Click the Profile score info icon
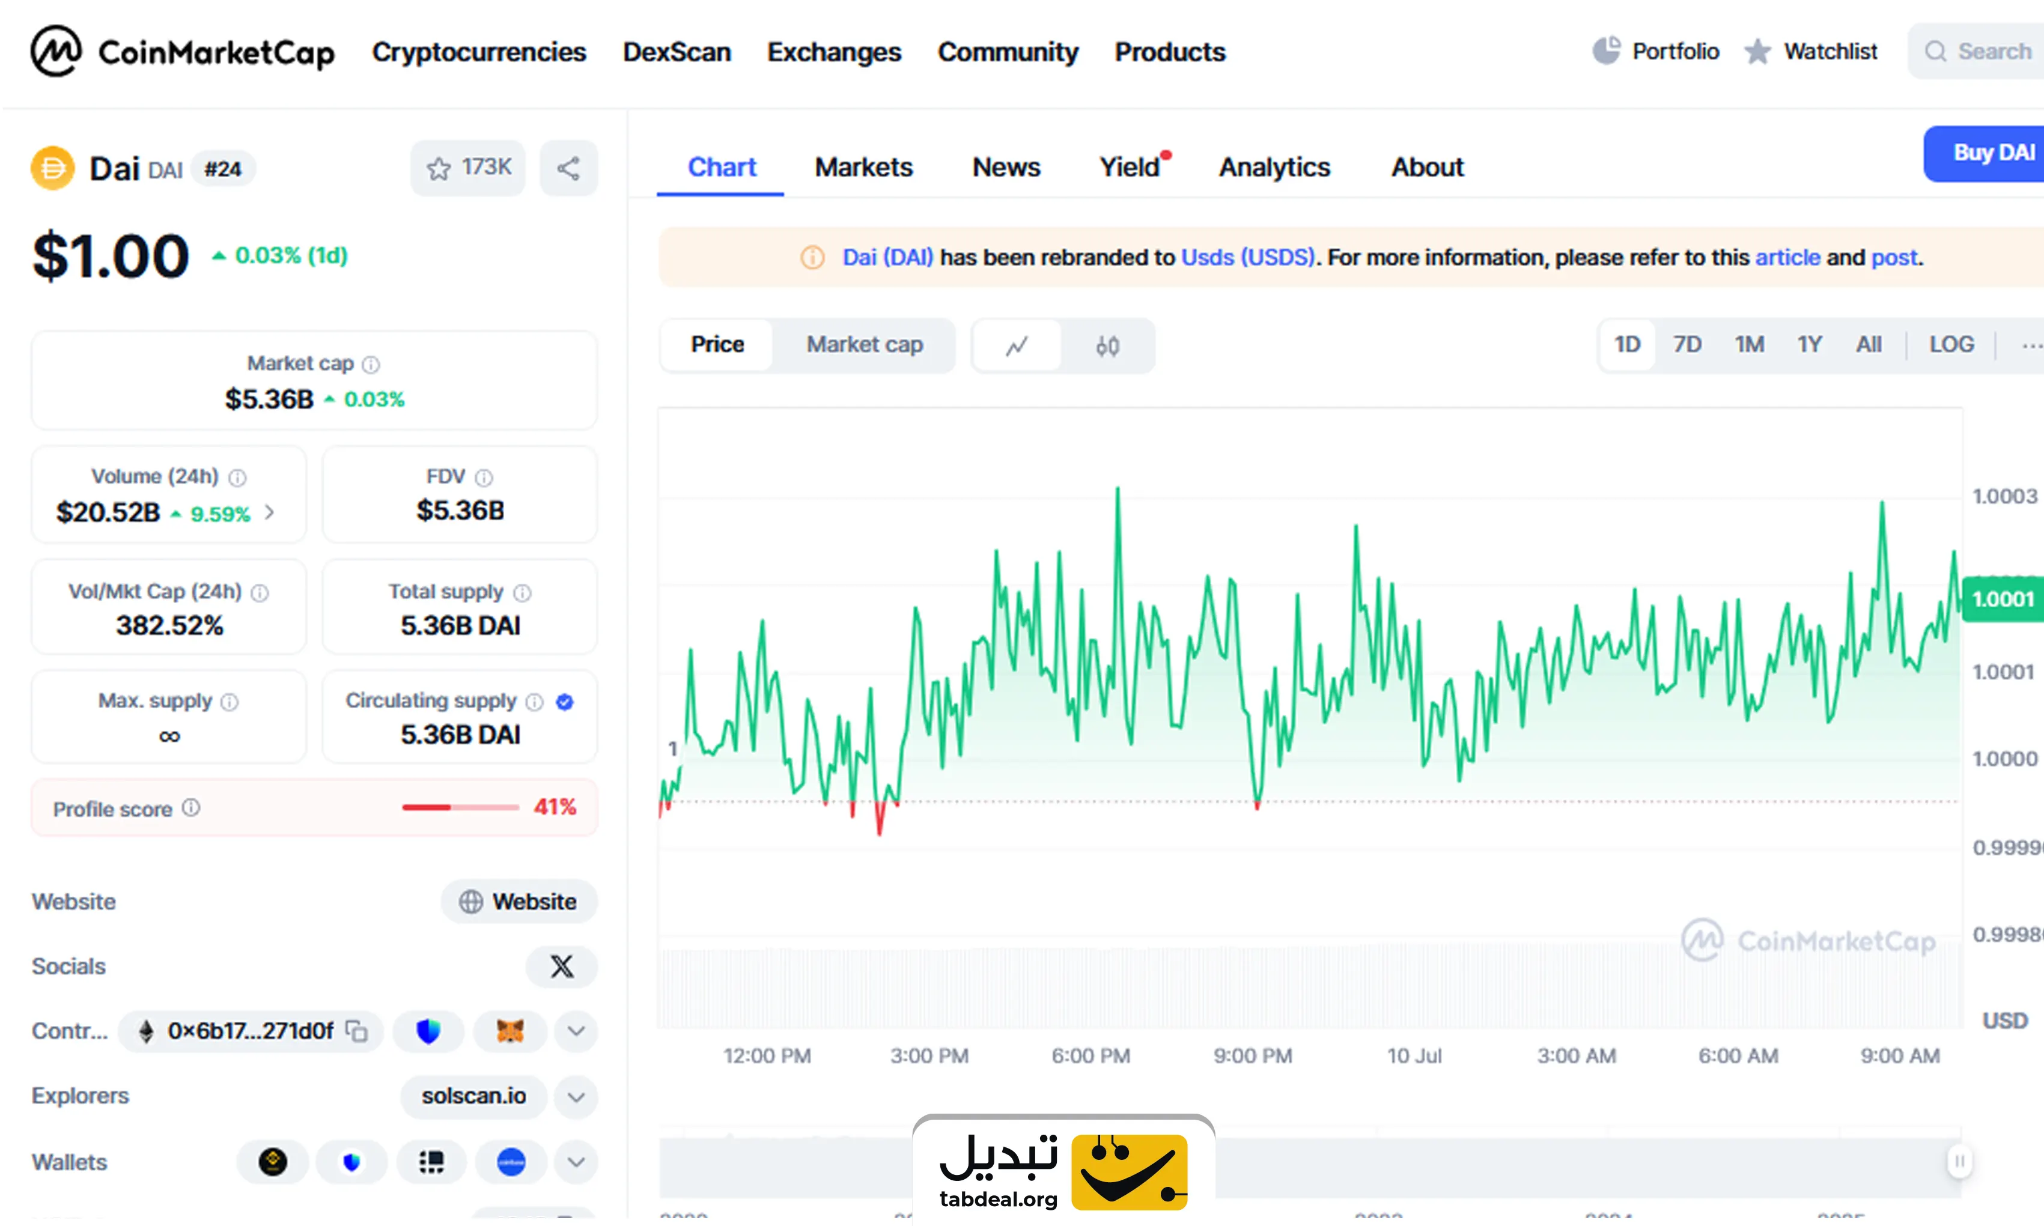 (191, 808)
